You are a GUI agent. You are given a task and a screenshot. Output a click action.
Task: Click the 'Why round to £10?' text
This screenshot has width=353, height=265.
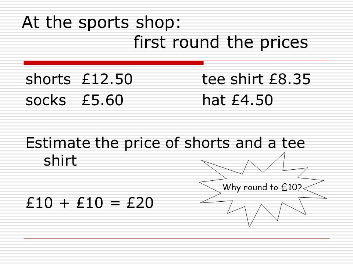click(262, 187)
